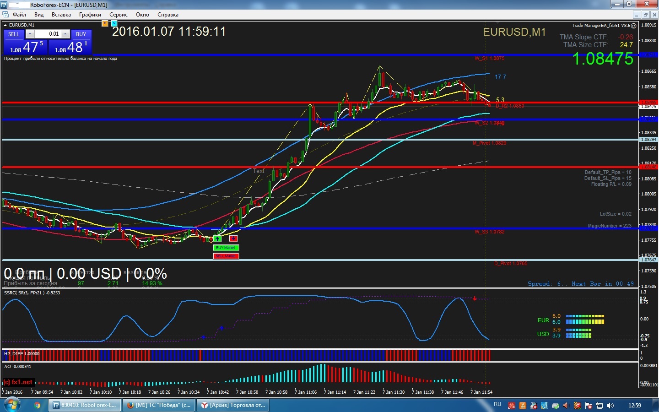
Task: Open Google Chrome from the taskbar
Action: (38, 405)
